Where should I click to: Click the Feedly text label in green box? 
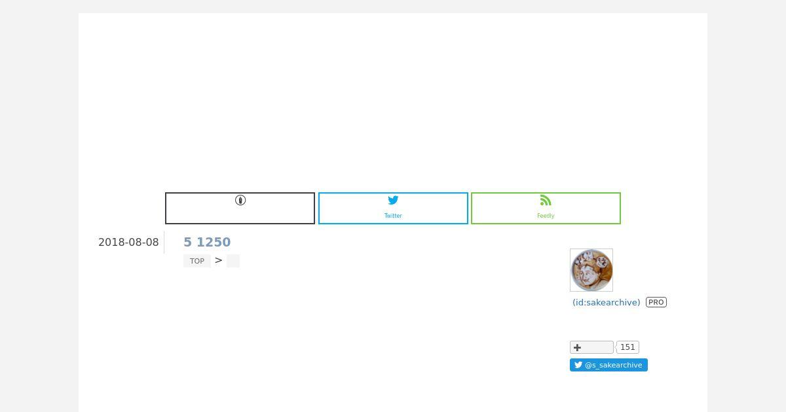(546, 216)
